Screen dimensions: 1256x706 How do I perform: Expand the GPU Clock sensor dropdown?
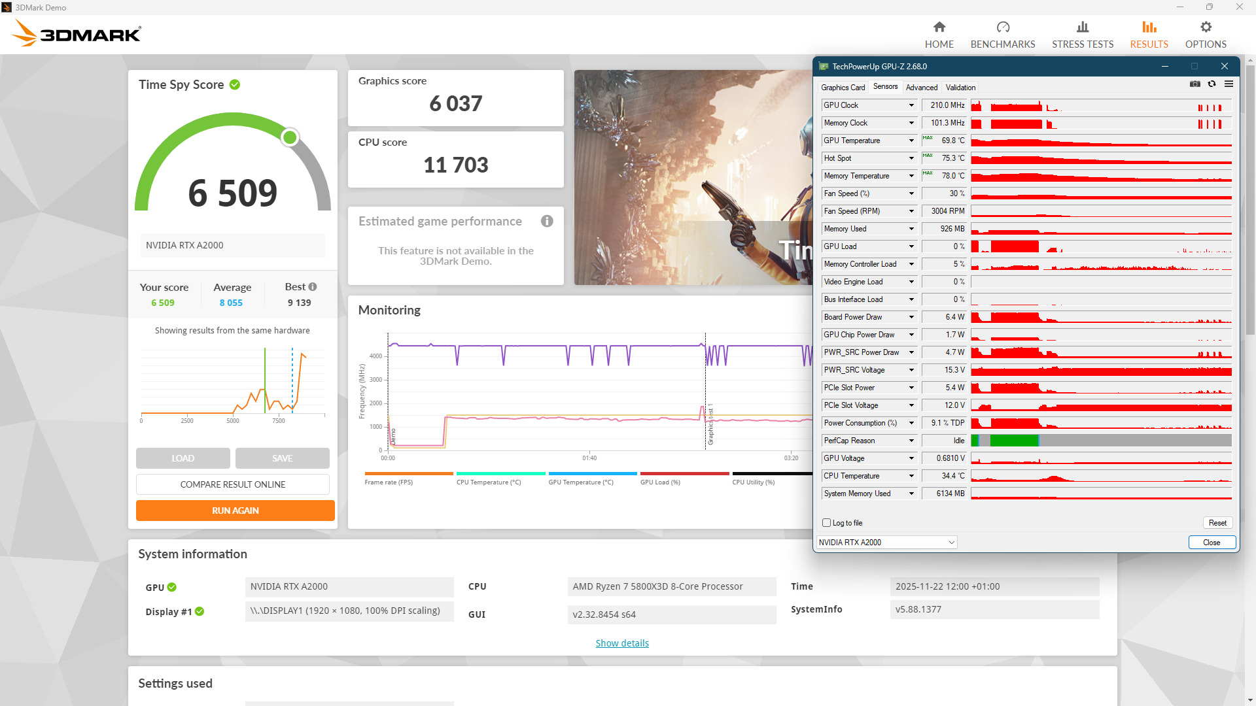coord(911,105)
